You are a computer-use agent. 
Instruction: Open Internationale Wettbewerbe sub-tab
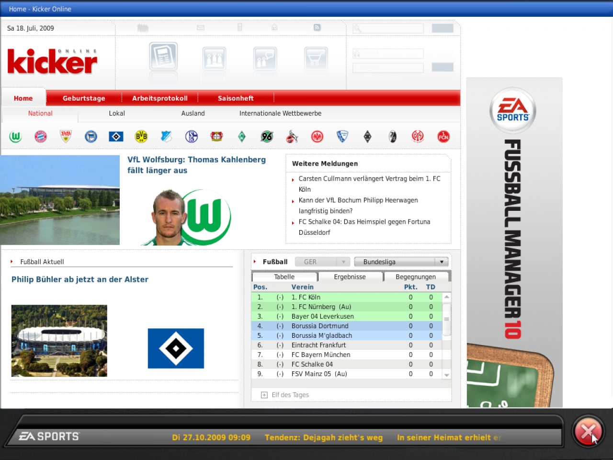280,114
